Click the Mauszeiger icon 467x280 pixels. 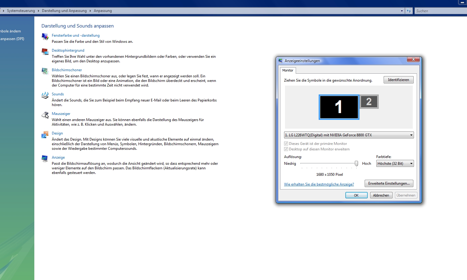pos(45,115)
